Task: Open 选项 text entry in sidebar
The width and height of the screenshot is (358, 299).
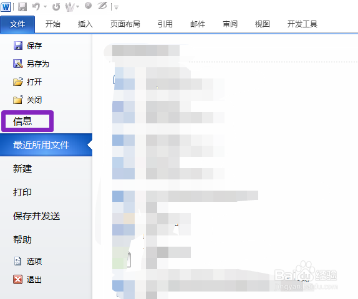Action: [34, 261]
